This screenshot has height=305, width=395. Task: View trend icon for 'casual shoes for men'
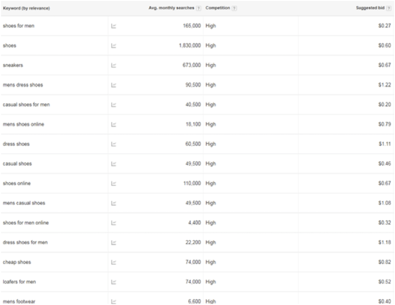[113, 105]
